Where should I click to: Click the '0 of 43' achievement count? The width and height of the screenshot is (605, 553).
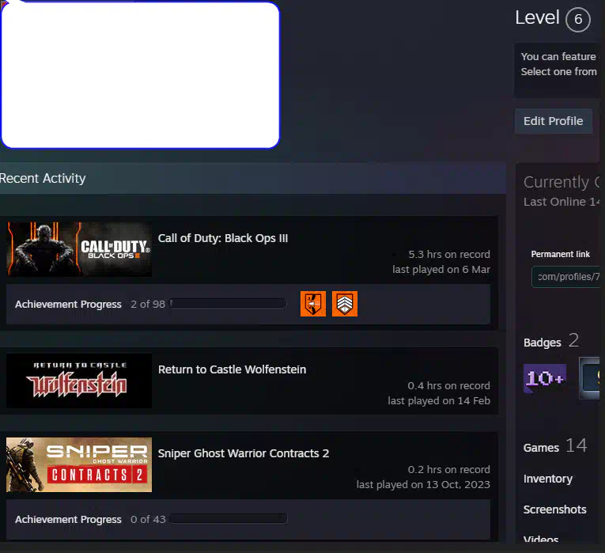pyautogui.click(x=148, y=520)
